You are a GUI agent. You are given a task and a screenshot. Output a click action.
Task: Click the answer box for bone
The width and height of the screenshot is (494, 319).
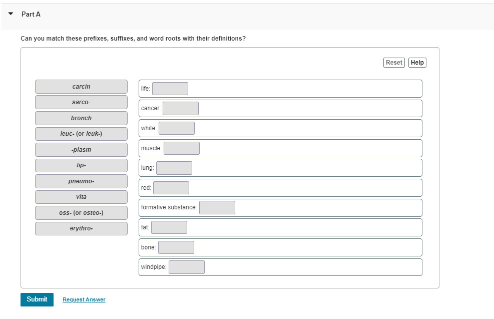pos(176,246)
